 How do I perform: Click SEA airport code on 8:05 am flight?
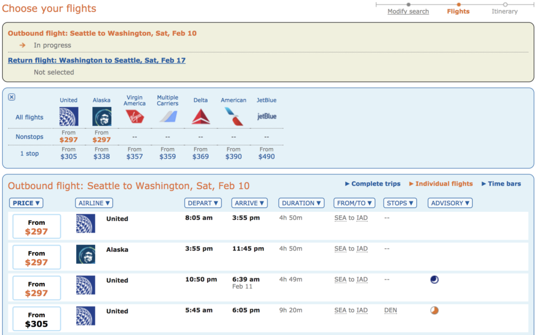(341, 218)
